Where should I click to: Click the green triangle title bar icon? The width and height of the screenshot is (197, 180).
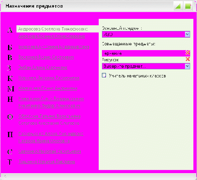178,6
